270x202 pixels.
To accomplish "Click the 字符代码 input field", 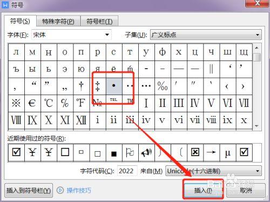I will [x=127, y=171].
